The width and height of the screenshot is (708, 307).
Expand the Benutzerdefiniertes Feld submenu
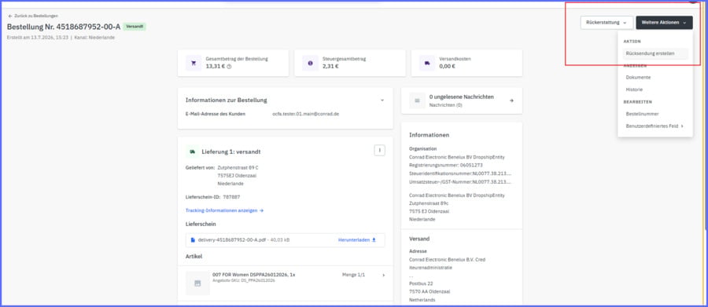pos(655,126)
